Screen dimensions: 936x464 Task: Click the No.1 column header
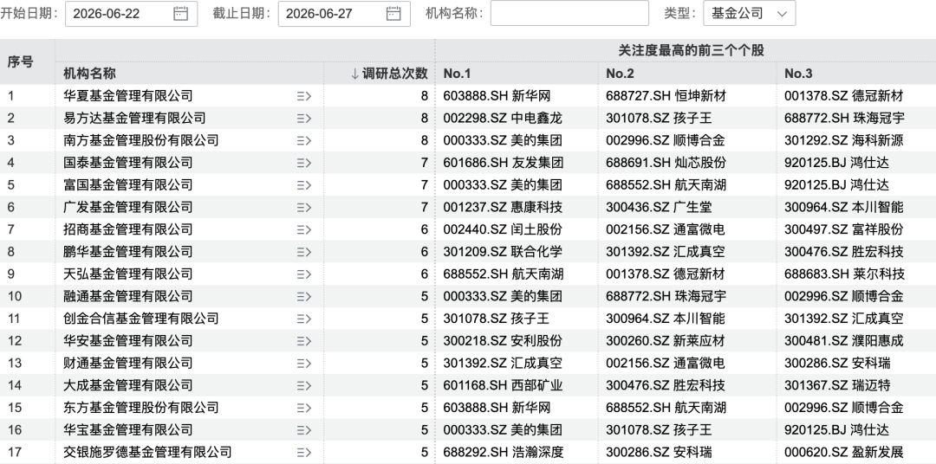458,74
